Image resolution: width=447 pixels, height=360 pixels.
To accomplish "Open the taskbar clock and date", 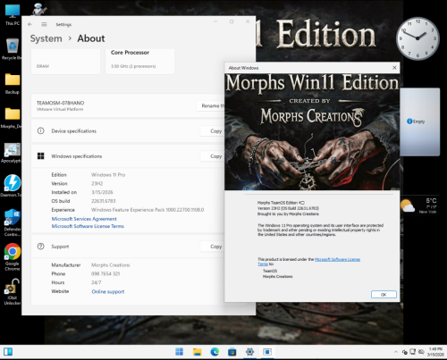I will pyautogui.click(x=435, y=352).
